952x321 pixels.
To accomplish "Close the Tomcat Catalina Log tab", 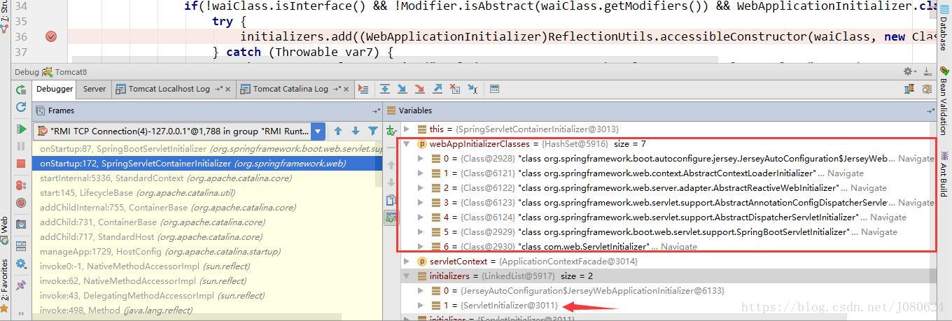I will click(x=346, y=89).
